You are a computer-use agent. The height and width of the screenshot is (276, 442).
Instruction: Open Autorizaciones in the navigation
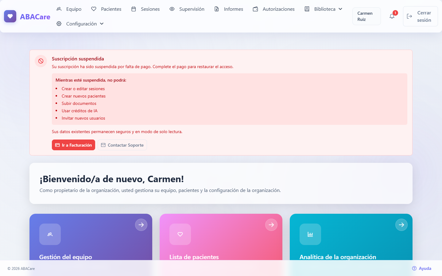[274, 9]
